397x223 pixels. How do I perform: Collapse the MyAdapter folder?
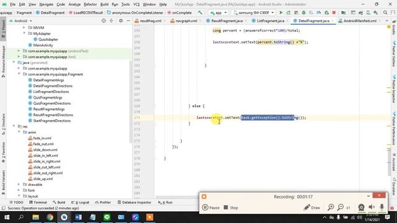24,33
